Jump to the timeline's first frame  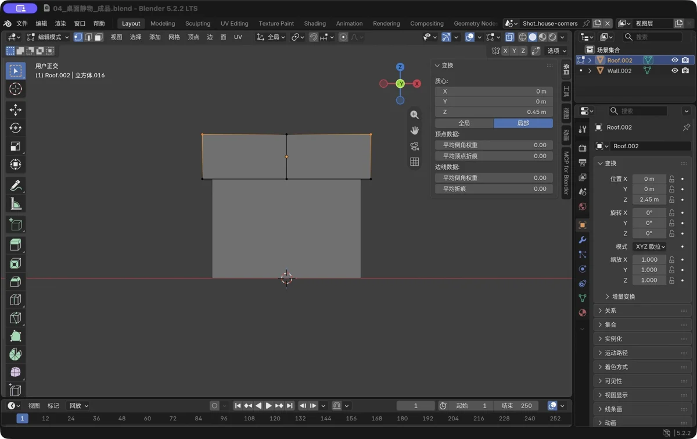tap(238, 406)
